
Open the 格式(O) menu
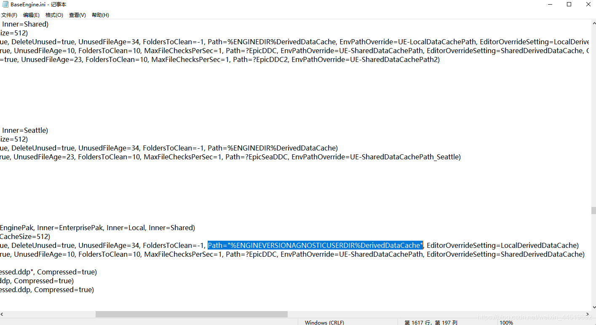pyautogui.click(x=54, y=15)
